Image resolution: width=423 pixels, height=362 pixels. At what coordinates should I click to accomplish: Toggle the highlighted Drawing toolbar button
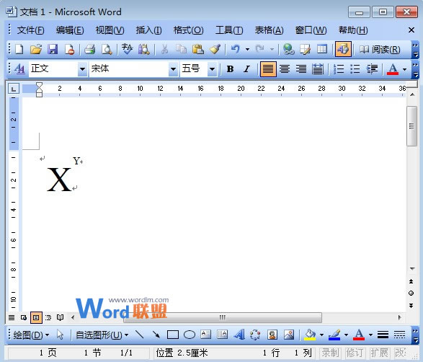point(343,49)
